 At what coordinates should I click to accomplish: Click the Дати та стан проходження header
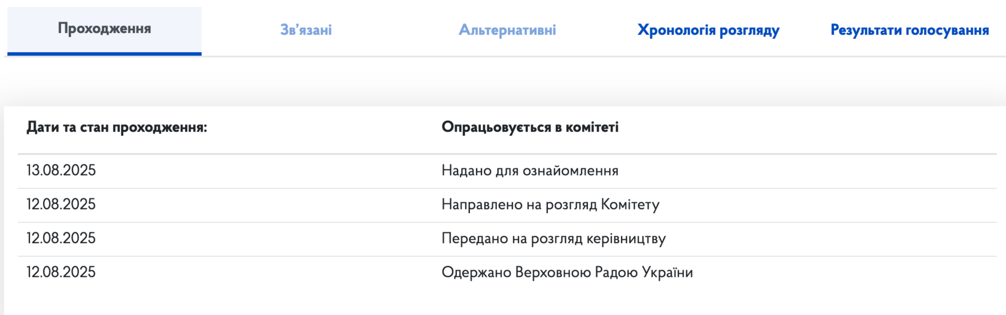coord(117,127)
